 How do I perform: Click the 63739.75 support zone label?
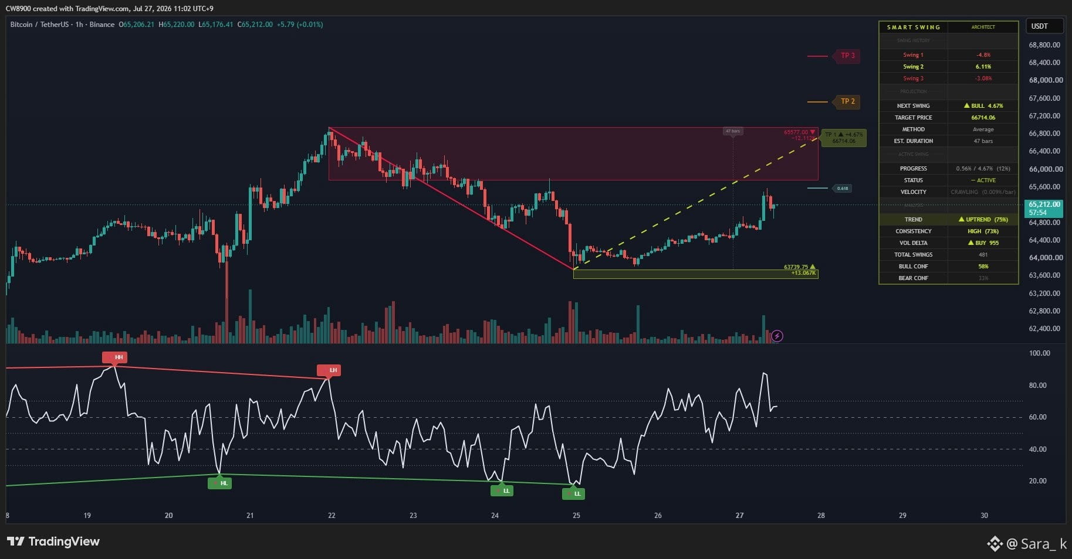pos(800,267)
